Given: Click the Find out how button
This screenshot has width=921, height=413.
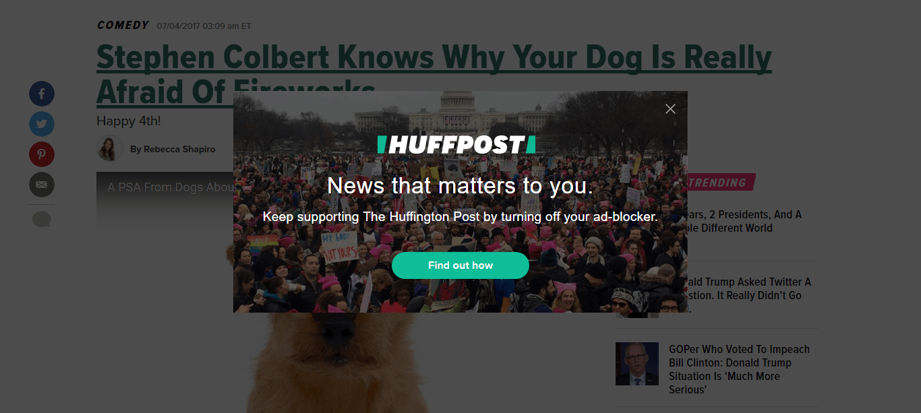Looking at the screenshot, I should pyautogui.click(x=460, y=265).
